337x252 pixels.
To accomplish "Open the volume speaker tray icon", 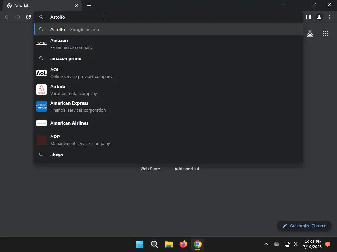I will [x=295, y=244].
